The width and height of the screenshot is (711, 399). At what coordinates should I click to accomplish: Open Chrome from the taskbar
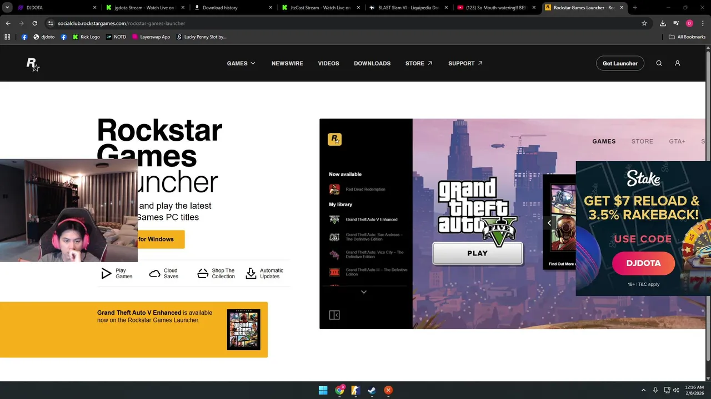339,390
